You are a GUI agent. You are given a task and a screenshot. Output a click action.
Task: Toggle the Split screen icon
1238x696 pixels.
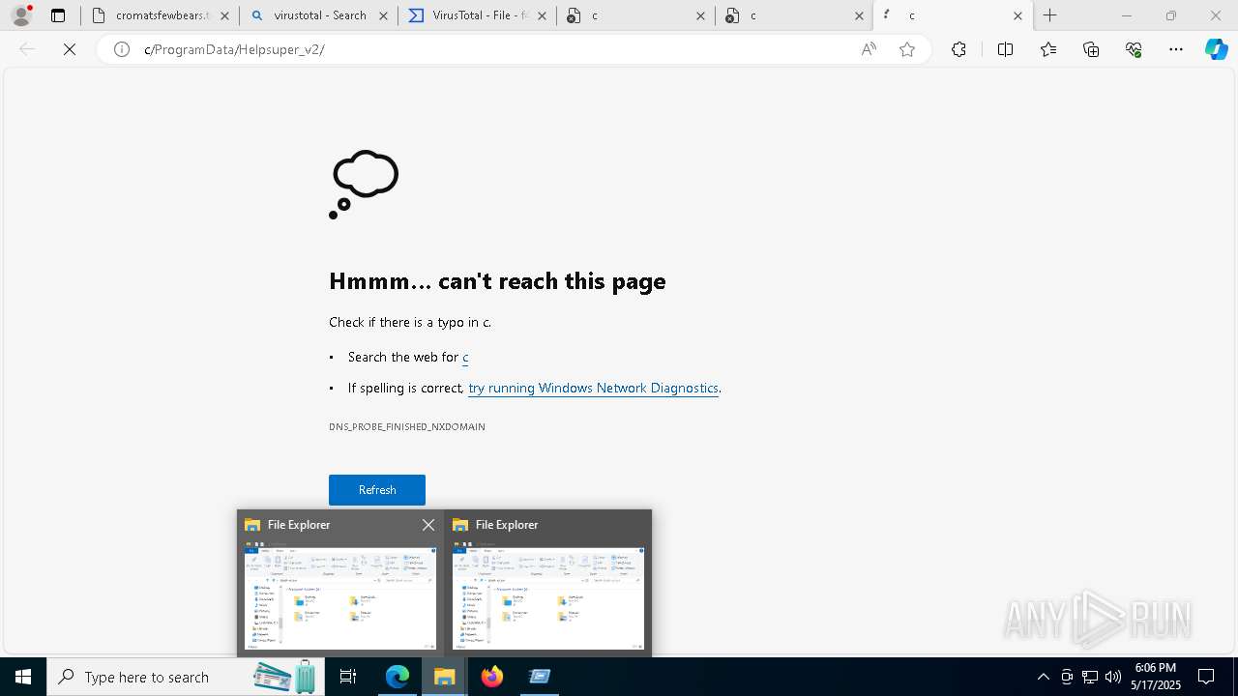[1005, 49]
